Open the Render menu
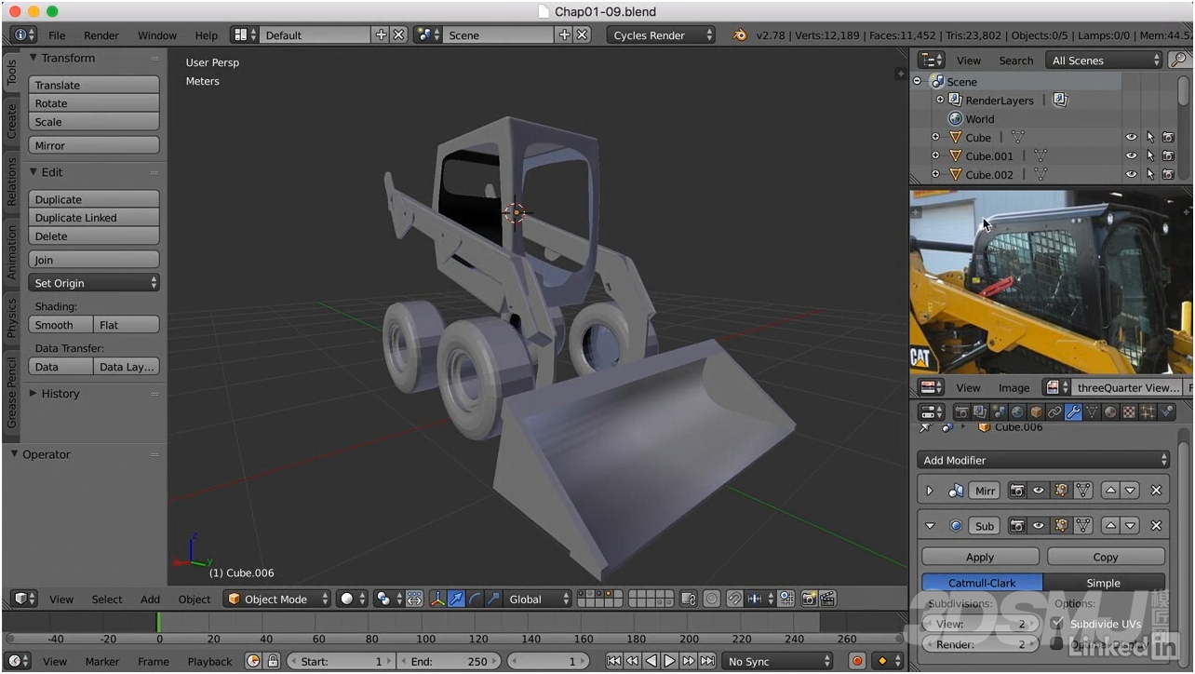 (101, 35)
